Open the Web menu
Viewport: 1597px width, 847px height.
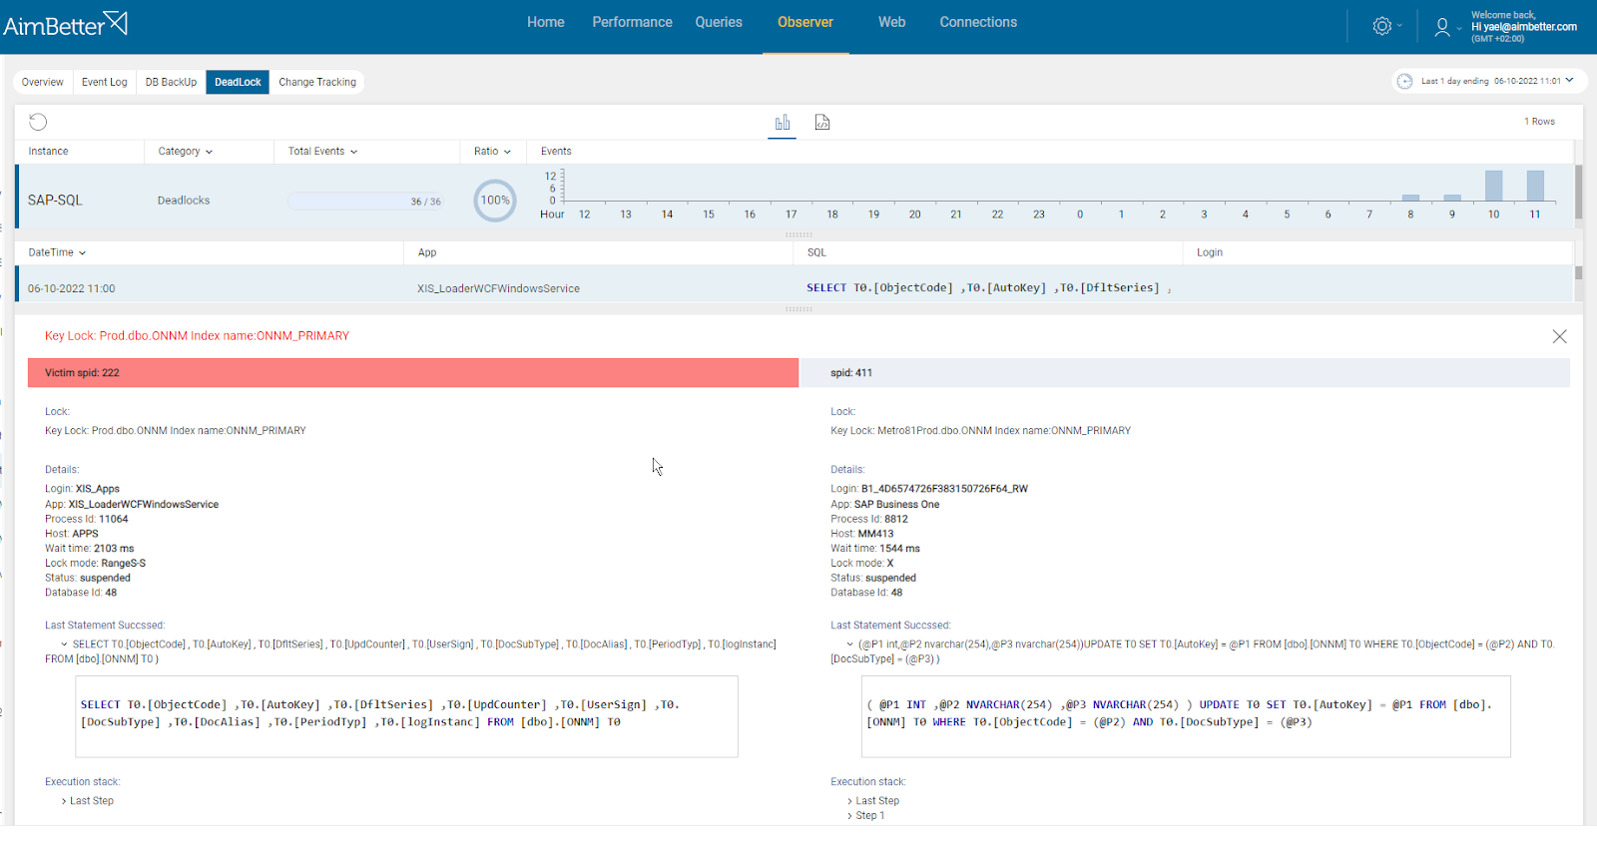(891, 22)
